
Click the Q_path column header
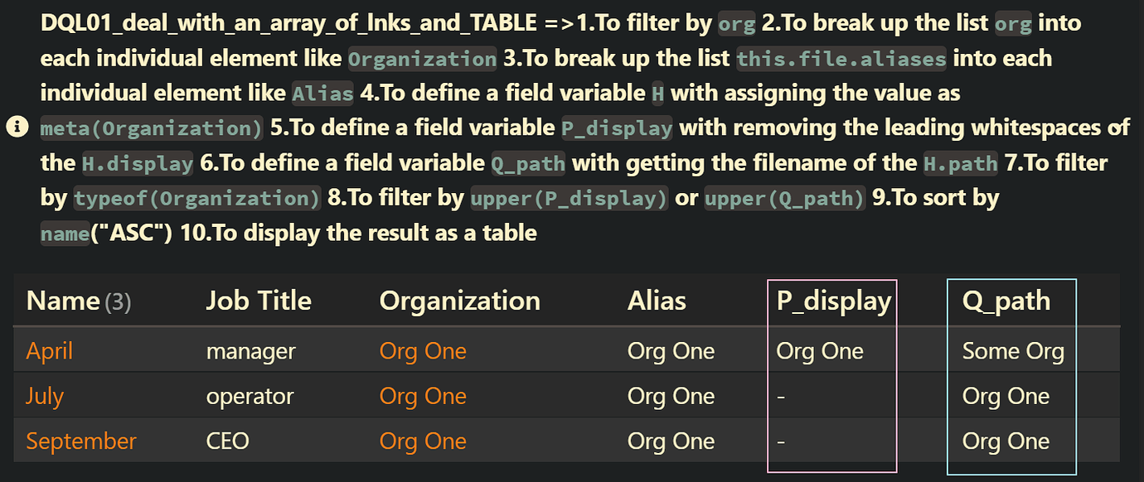click(x=1006, y=301)
